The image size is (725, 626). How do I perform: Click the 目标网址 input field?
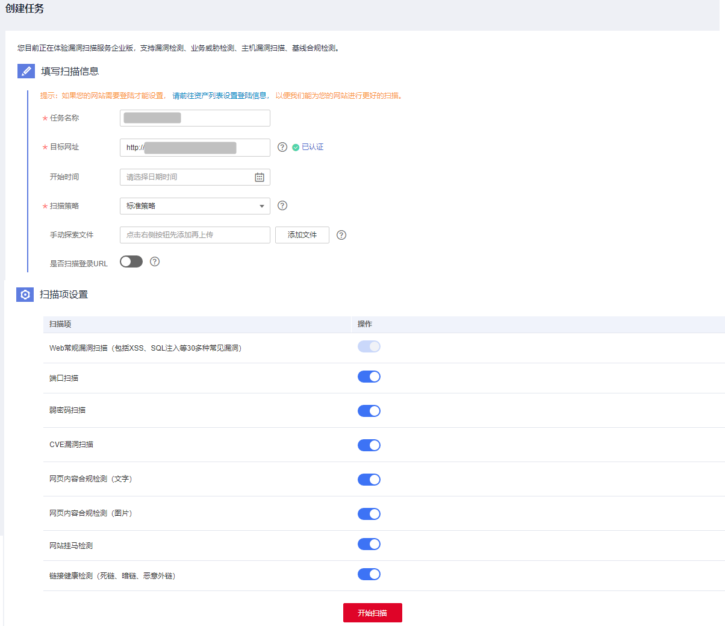pyautogui.click(x=194, y=148)
